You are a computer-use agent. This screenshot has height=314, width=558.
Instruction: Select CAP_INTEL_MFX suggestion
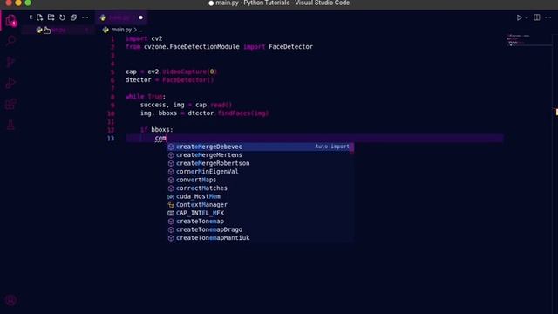(260, 213)
